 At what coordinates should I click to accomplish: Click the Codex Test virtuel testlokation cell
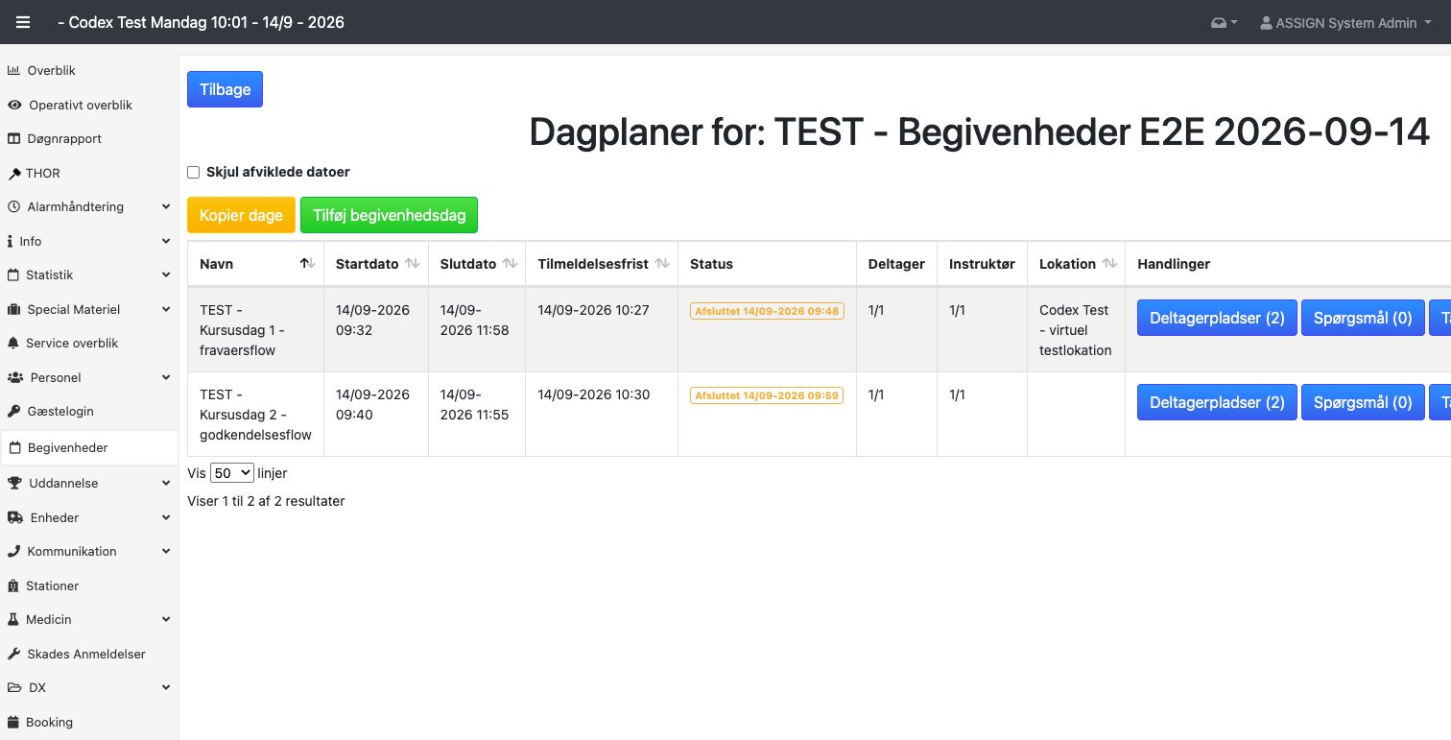pyautogui.click(x=1076, y=330)
